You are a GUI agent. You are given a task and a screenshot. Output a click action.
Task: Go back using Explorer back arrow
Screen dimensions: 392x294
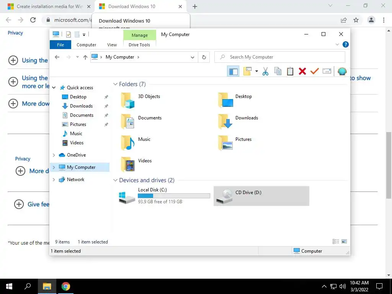point(57,57)
